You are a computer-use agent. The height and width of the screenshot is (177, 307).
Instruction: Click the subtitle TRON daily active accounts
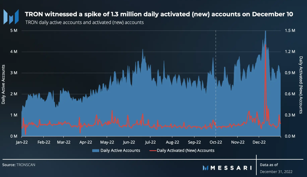pos(85,22)
